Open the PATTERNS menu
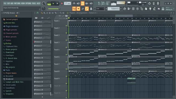This screenshot has width=176, height=99. pos(17,3)
